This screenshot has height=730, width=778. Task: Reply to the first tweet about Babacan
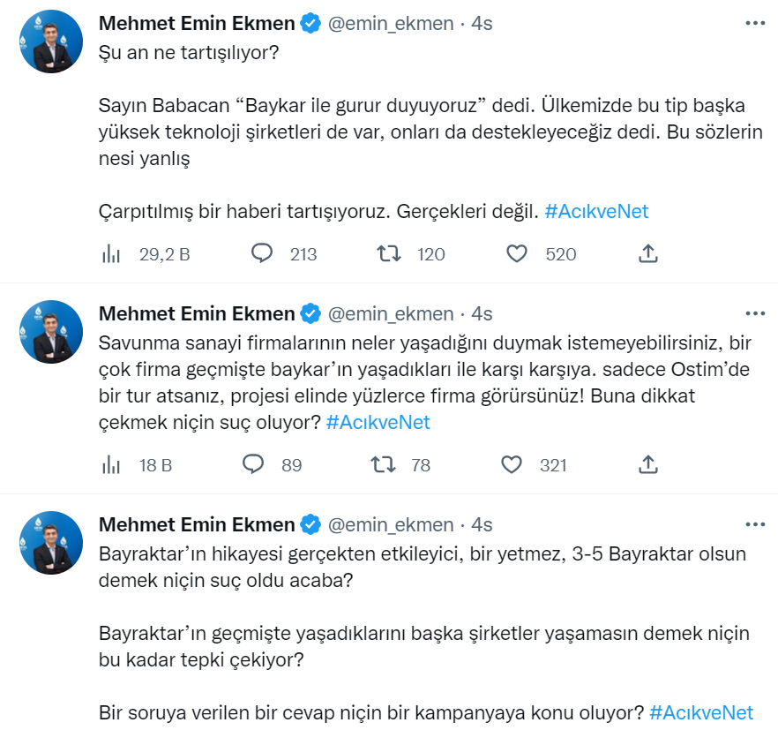262,254
